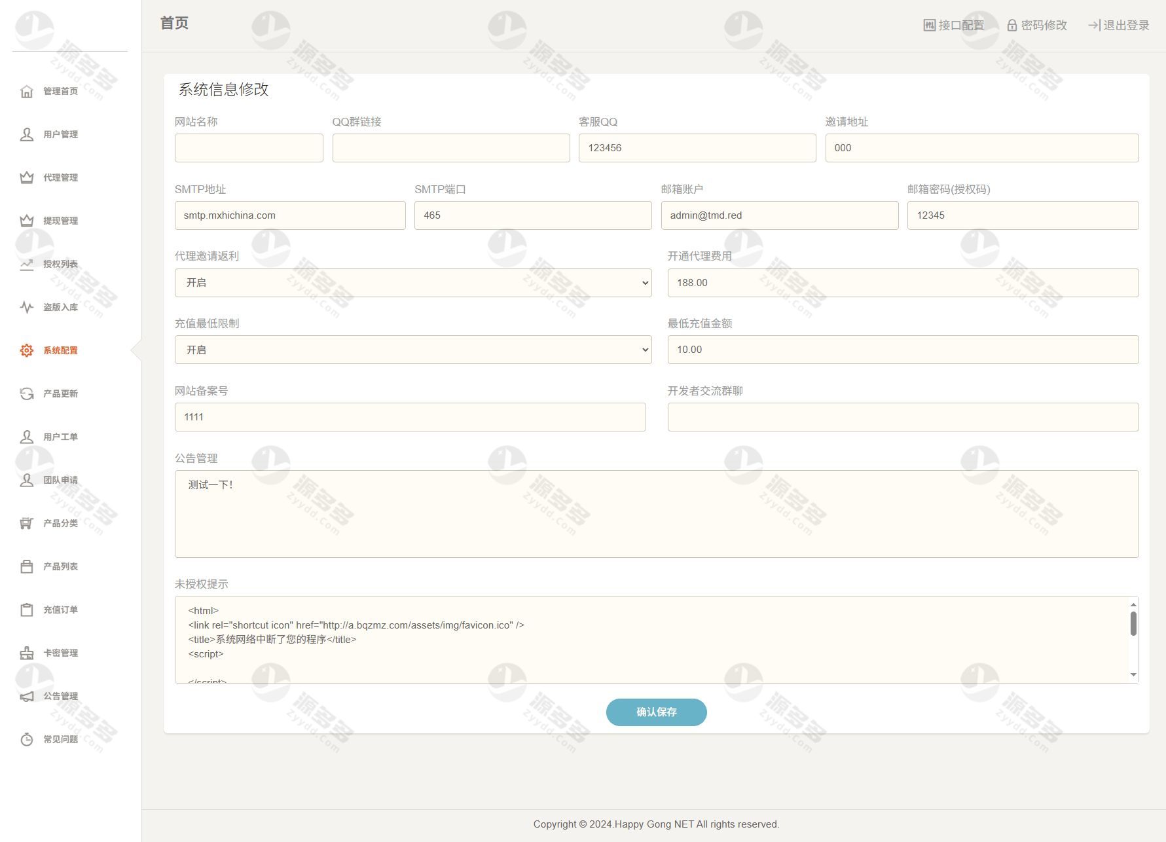Click the 未授权提示 scrollbar up arrow
This screenshot has height=842, width=1166.
1133,604
